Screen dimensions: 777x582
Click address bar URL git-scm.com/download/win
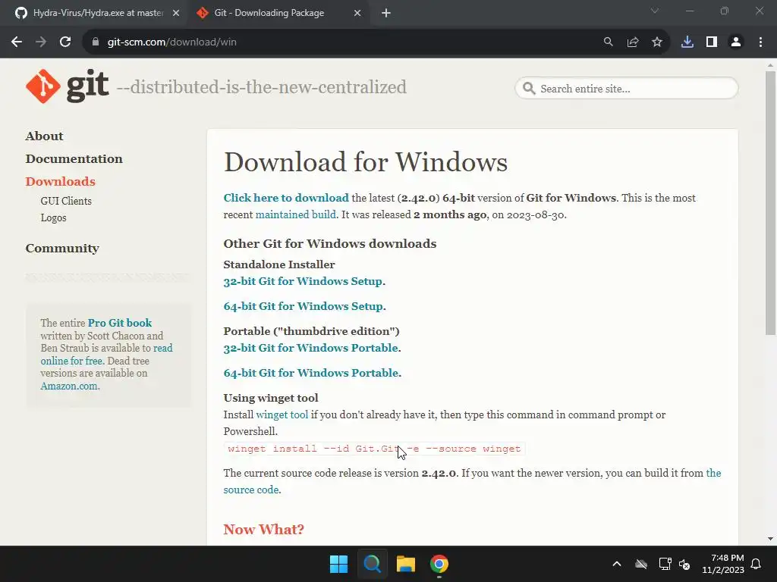172,42
